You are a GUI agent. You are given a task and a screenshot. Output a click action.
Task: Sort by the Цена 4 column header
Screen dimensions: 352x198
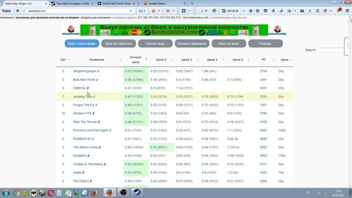pyautogui.click(x=212, y=59)
